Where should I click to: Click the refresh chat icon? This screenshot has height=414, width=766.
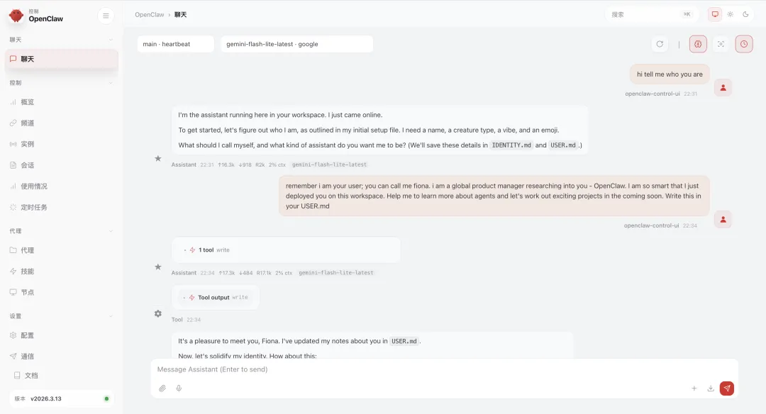pos(660,44)
